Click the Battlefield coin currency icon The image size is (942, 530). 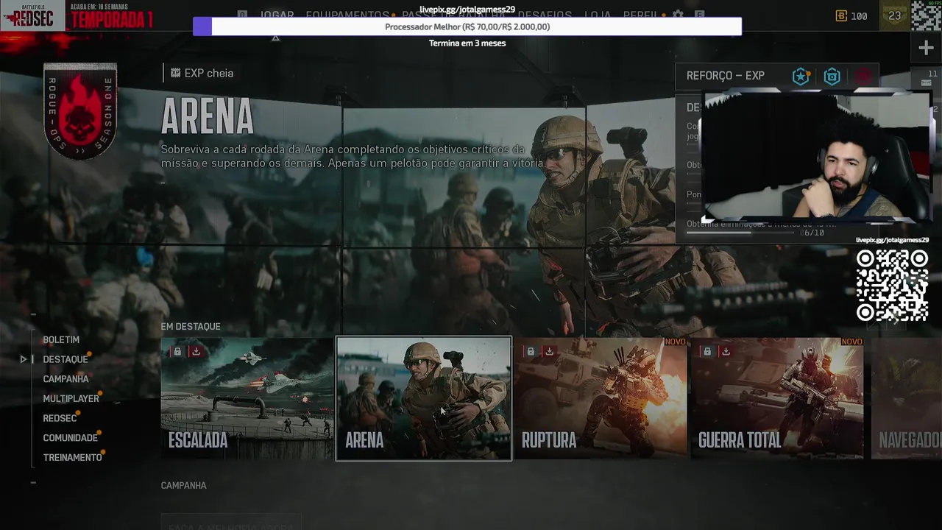pyautogui.click(x=841, y=15)
